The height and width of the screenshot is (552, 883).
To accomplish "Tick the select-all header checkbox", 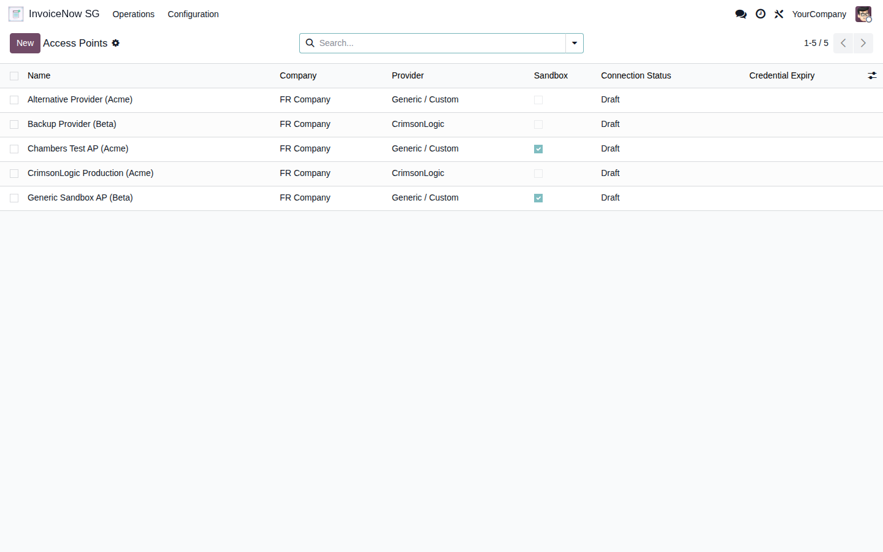I will (14, 76).
